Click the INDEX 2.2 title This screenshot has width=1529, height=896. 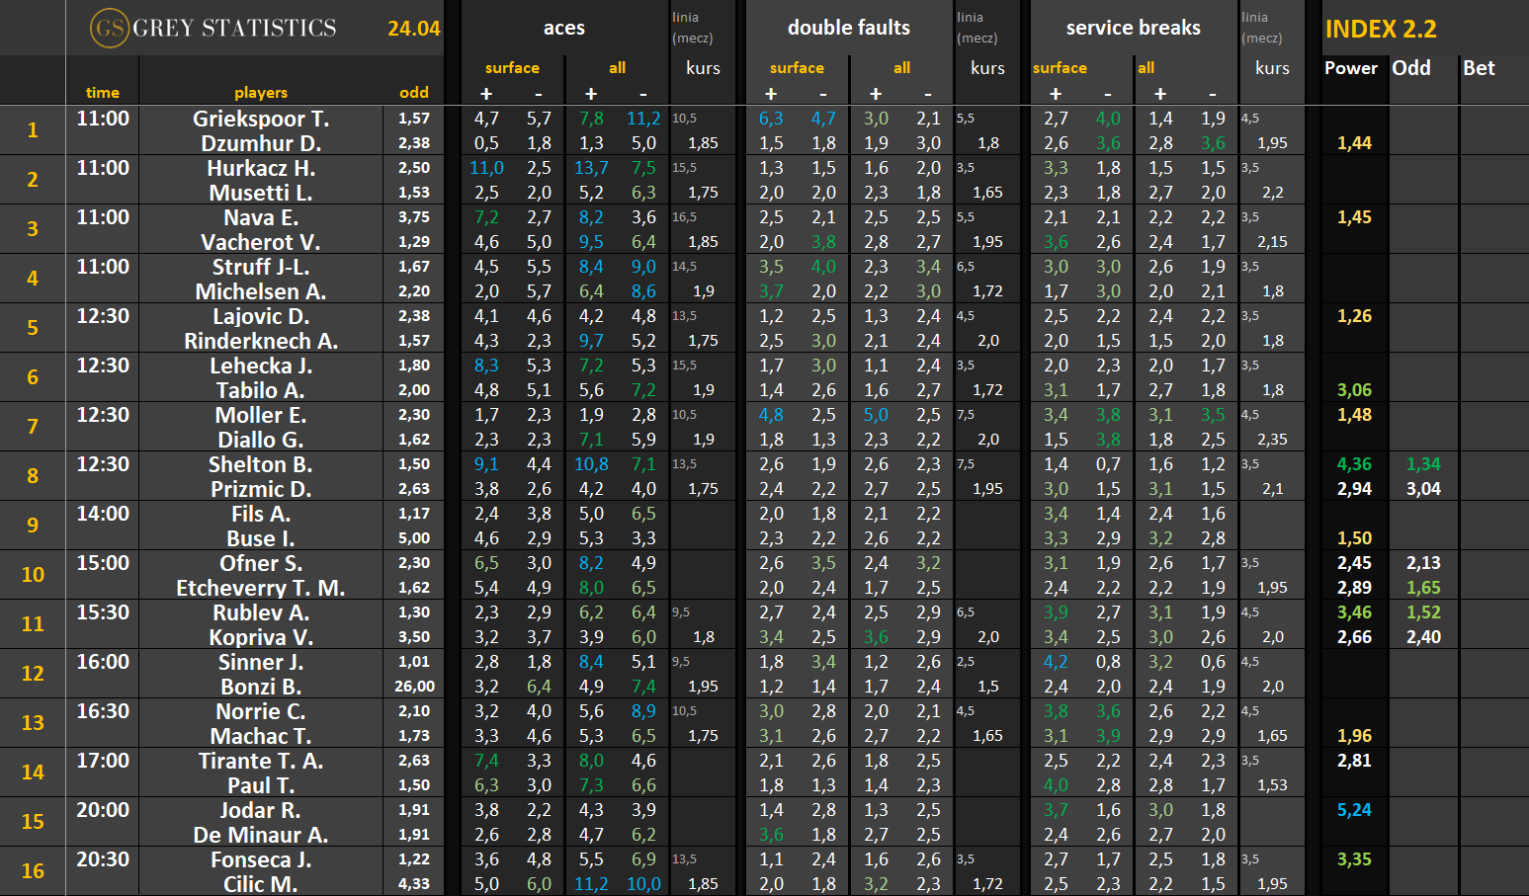1381,29
